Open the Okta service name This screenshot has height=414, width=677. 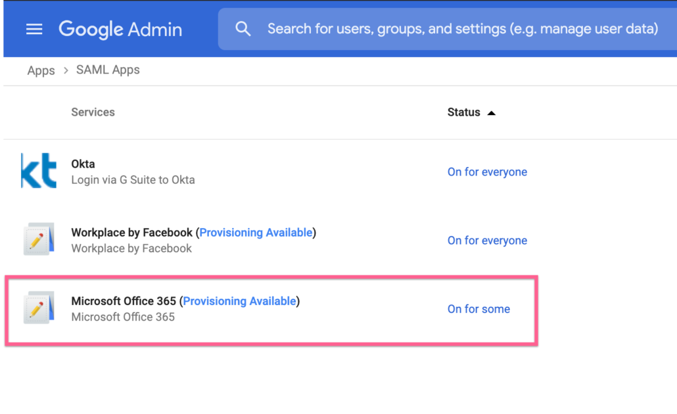point(83,164)
